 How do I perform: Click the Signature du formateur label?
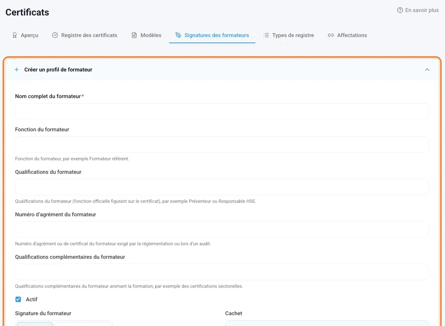43,313
